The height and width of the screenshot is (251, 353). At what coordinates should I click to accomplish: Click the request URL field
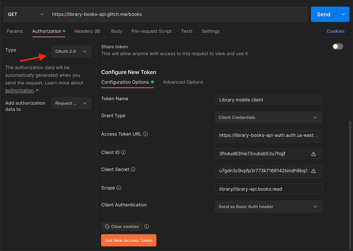(178, 14)
